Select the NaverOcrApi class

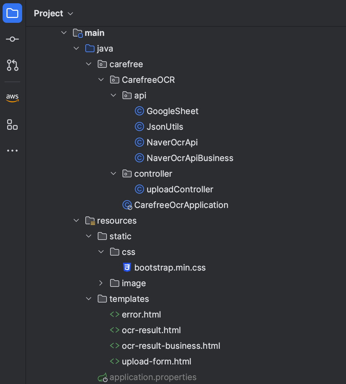(x=172, y=142)
